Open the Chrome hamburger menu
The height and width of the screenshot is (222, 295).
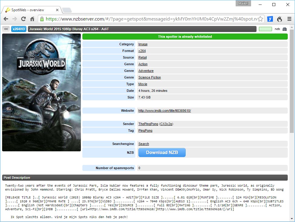click(x=289, y=19)
